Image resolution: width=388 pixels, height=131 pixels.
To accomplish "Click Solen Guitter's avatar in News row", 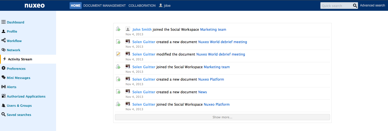I will [x=128, y=92].
